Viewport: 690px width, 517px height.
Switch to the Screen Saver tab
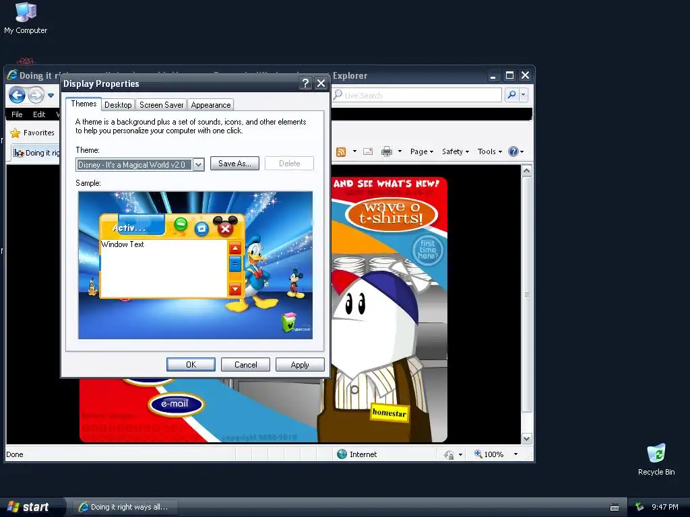(161, 105)
